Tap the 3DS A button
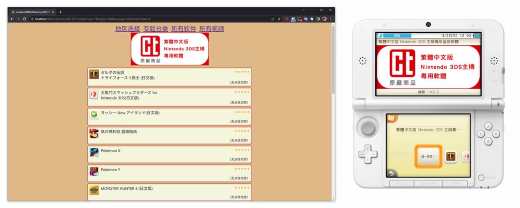This screenshot has width=520, height=208. tap(496, 134)
